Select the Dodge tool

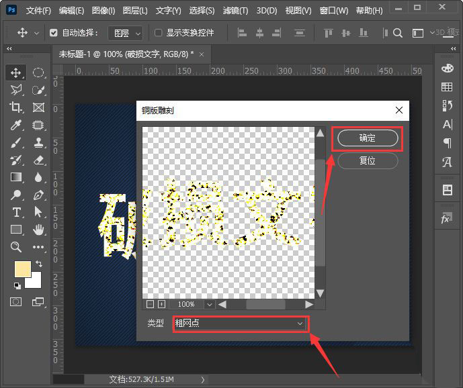tap(15, 195)
